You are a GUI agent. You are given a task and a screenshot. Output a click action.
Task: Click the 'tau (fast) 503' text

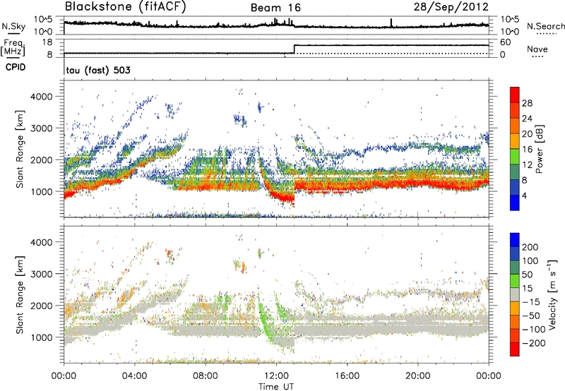click(98, 70)
